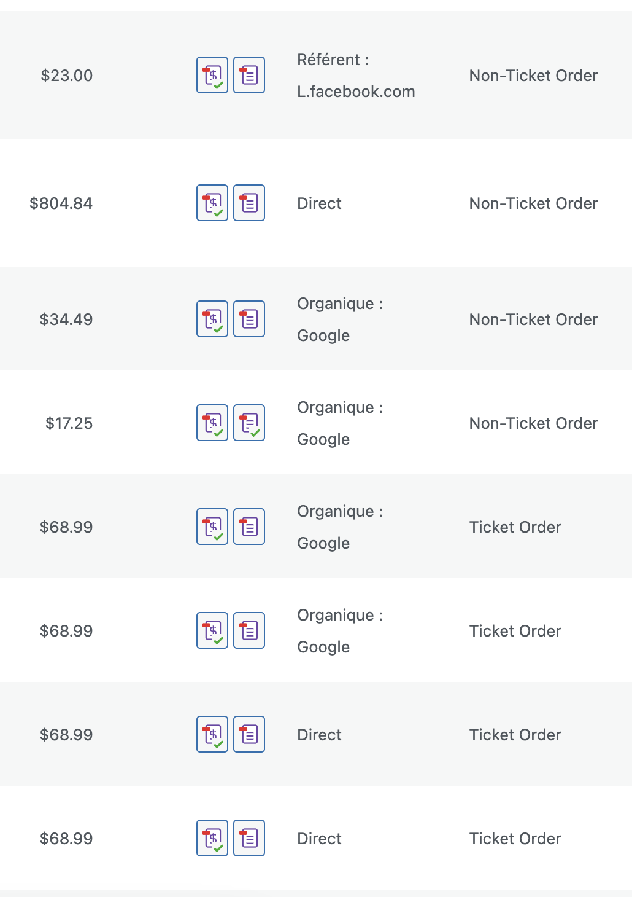Download packing slip for the $34.49 order
Screen dimensions: 632x897
click(x=249, y=319)
